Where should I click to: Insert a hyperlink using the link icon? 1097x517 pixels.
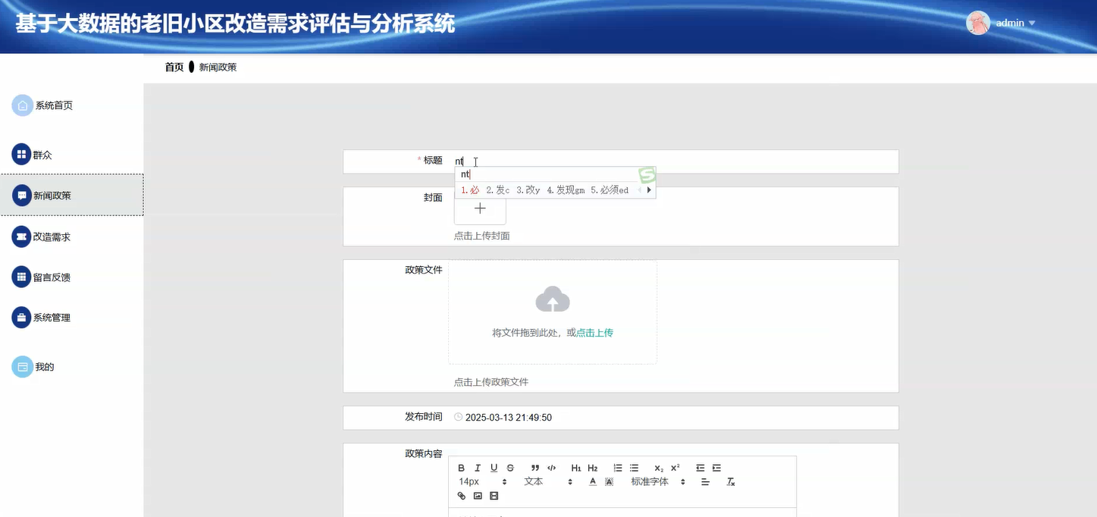[461, 496]
